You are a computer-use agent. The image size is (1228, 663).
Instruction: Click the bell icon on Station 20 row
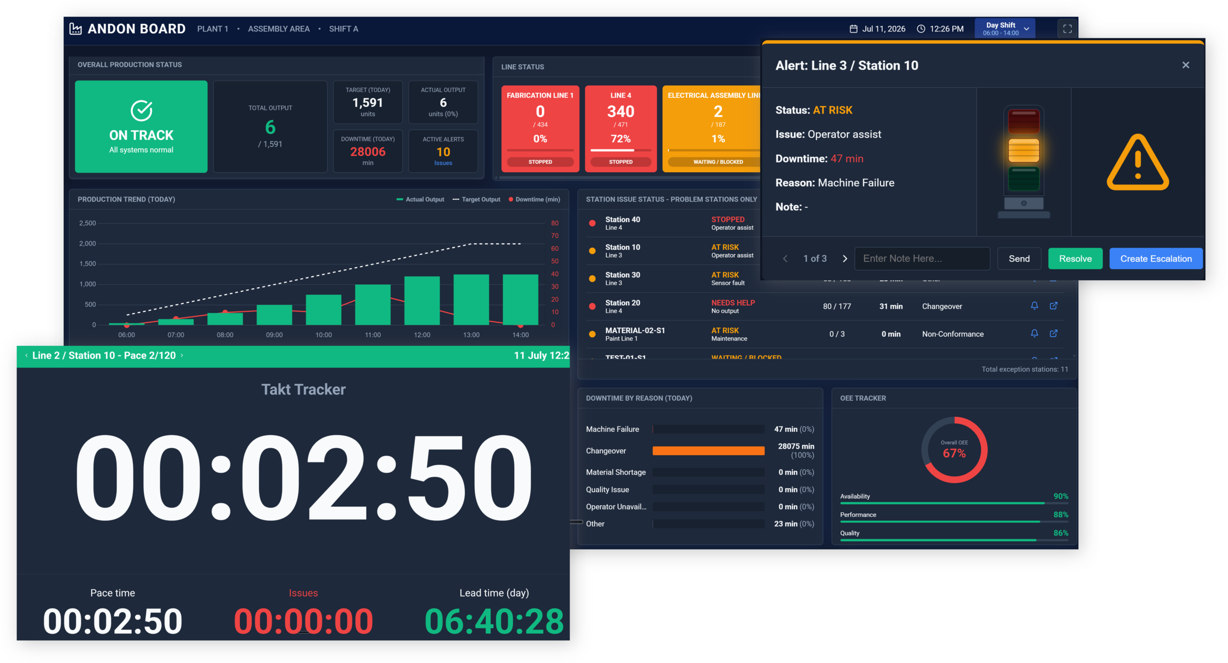1034,306
